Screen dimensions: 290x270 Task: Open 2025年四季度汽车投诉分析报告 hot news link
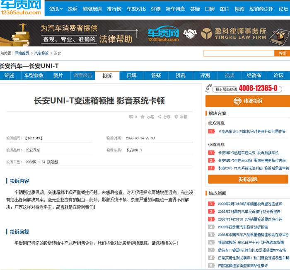coord(243,227)
